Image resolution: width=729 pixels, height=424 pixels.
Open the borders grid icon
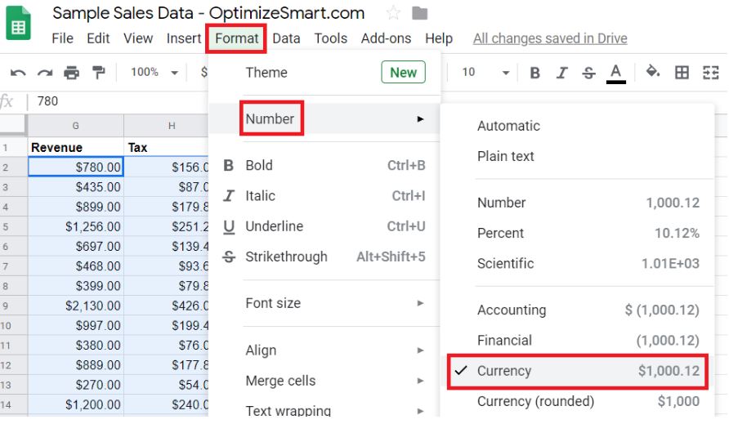[682, 72]
